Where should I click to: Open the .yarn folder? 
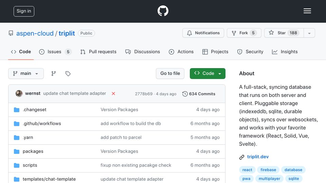pos(28,137)
